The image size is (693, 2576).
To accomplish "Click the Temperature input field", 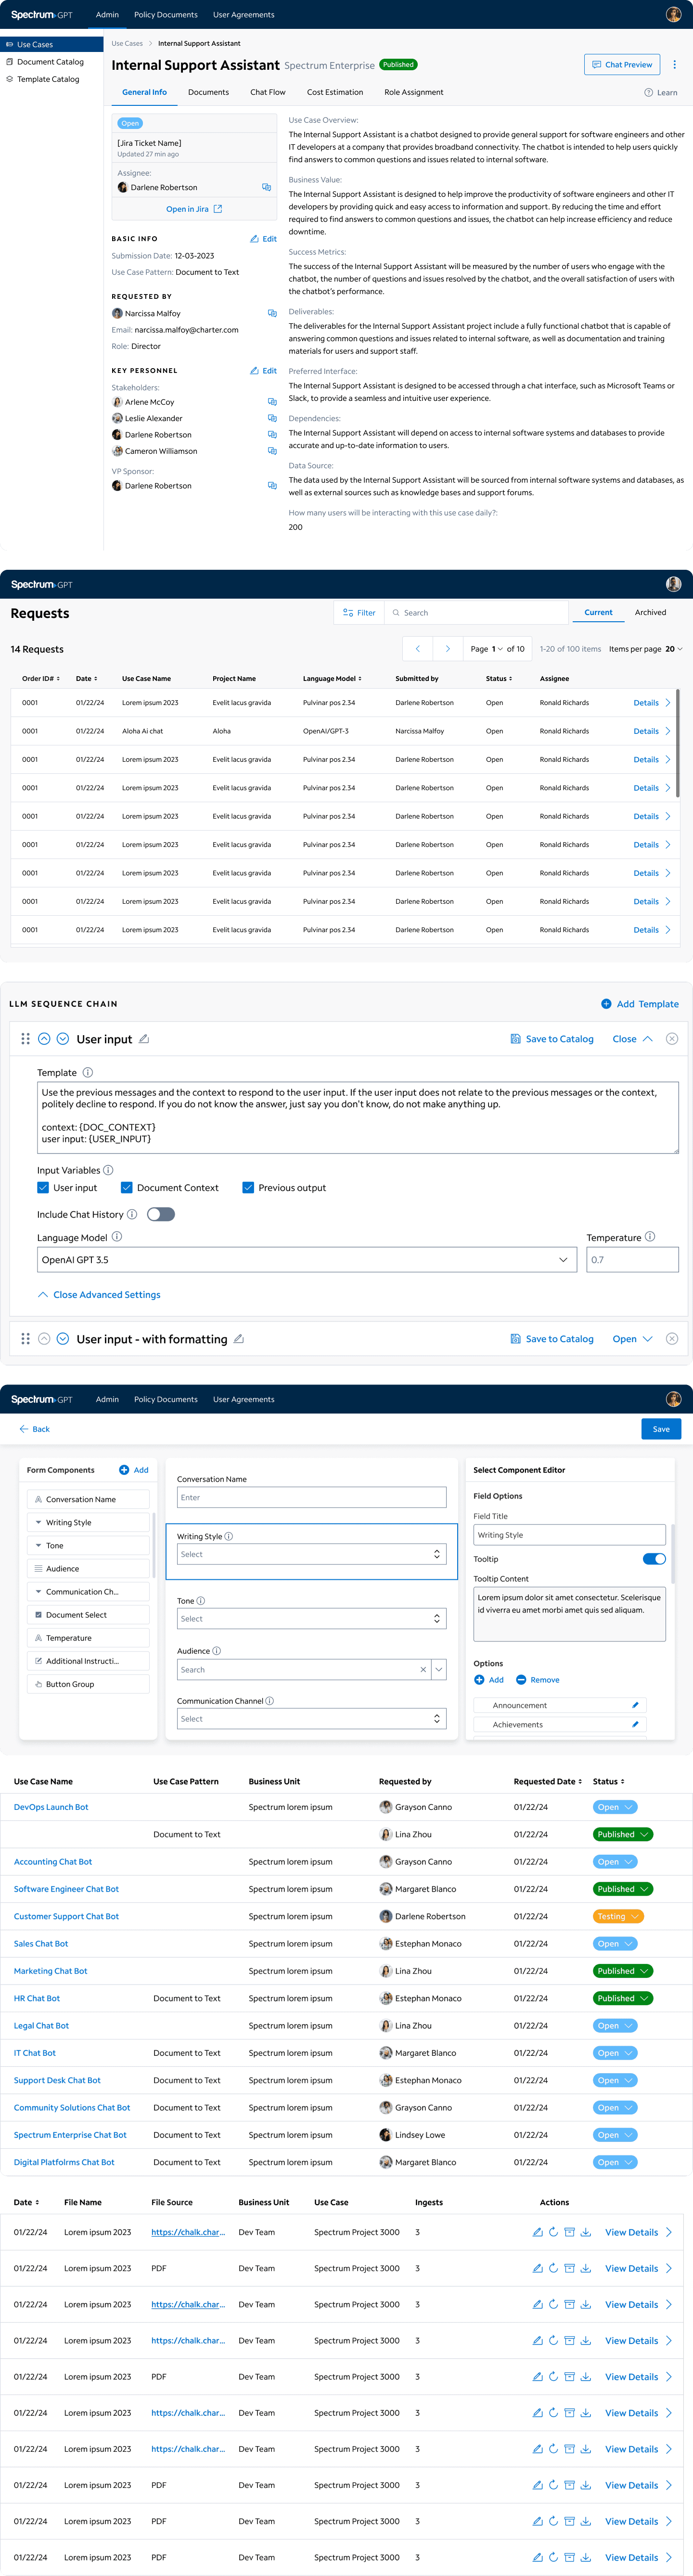I will click(x=632, y=1261).
